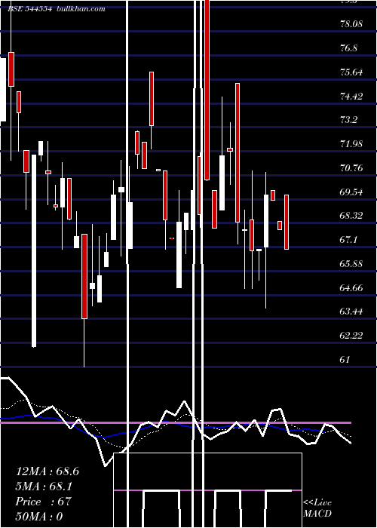Click the 62.22 price axis label
377x528 pixels.
(x=351, y=336)
